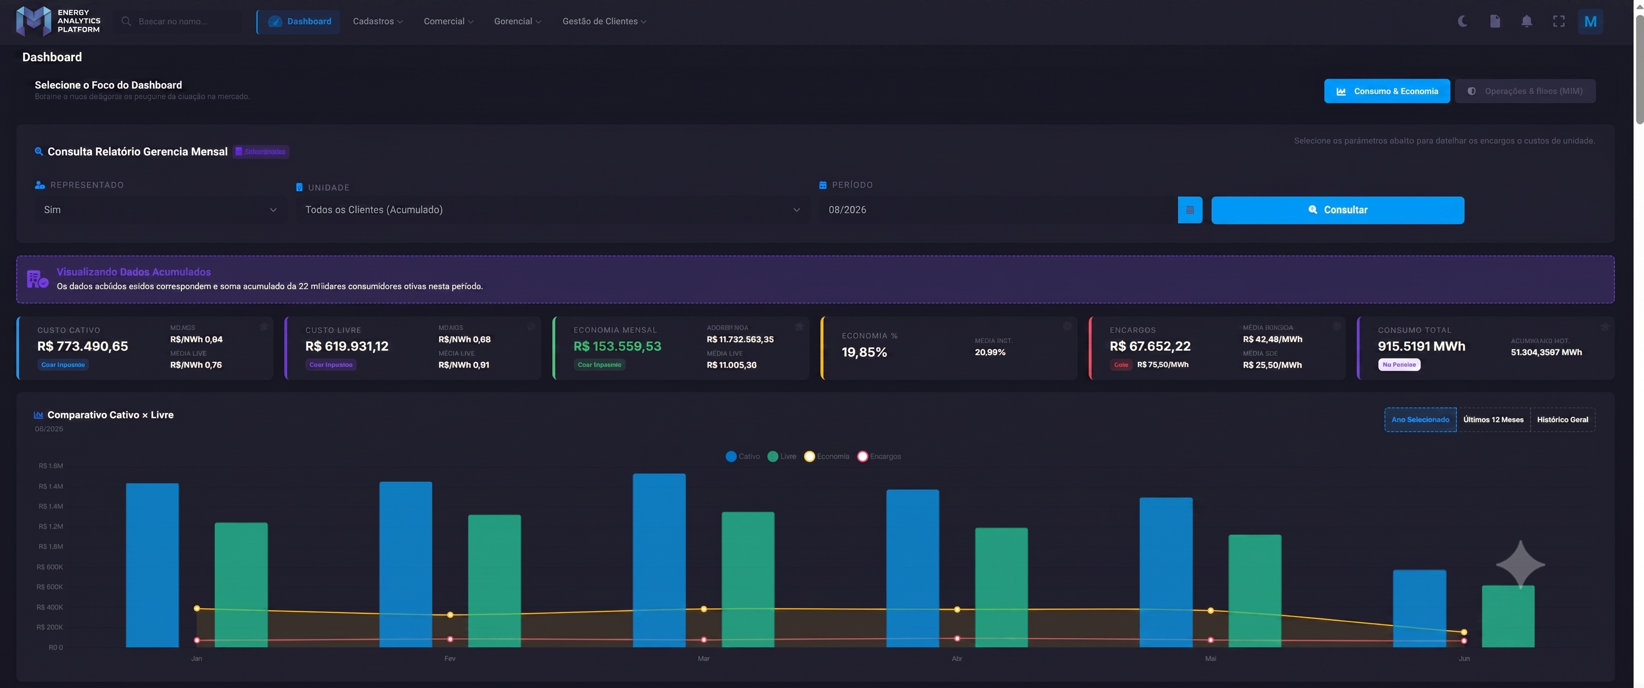Click Custo Livre card corner icon
Viewport: 1644px width, 688px height.
pos(531,327)
